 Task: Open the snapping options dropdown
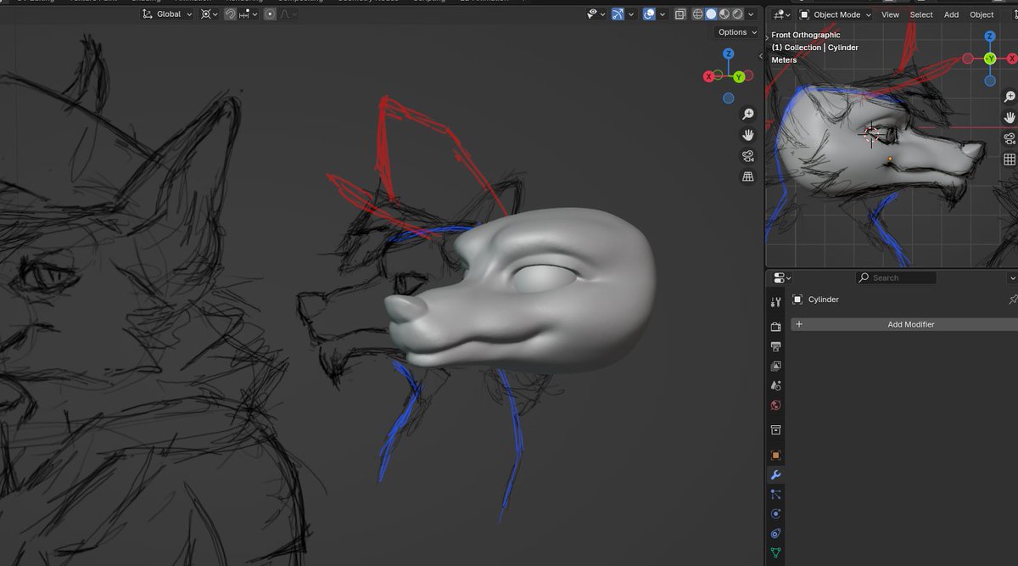click(249, 14)
